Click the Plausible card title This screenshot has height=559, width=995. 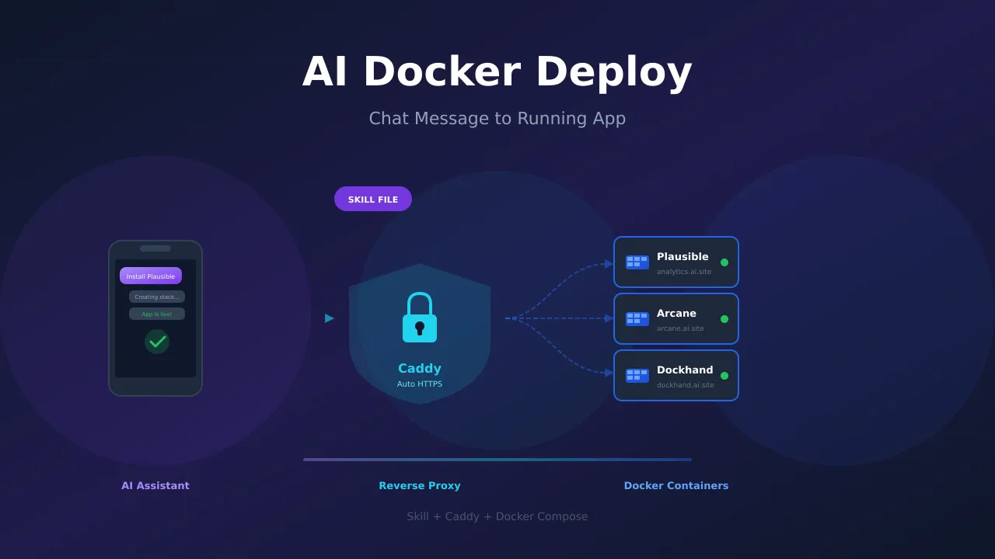(x=683, y=257)
